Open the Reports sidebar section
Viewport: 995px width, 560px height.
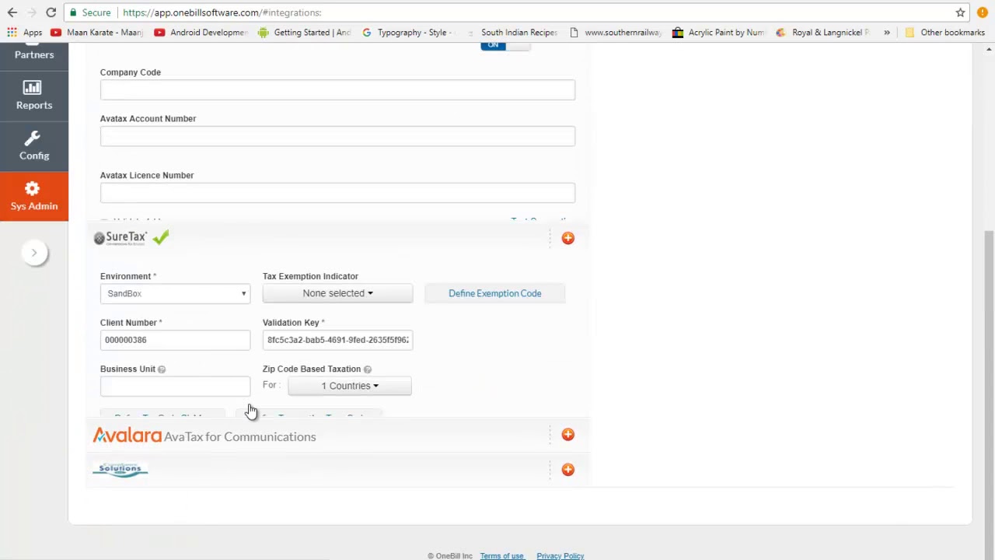coord(34,95)
